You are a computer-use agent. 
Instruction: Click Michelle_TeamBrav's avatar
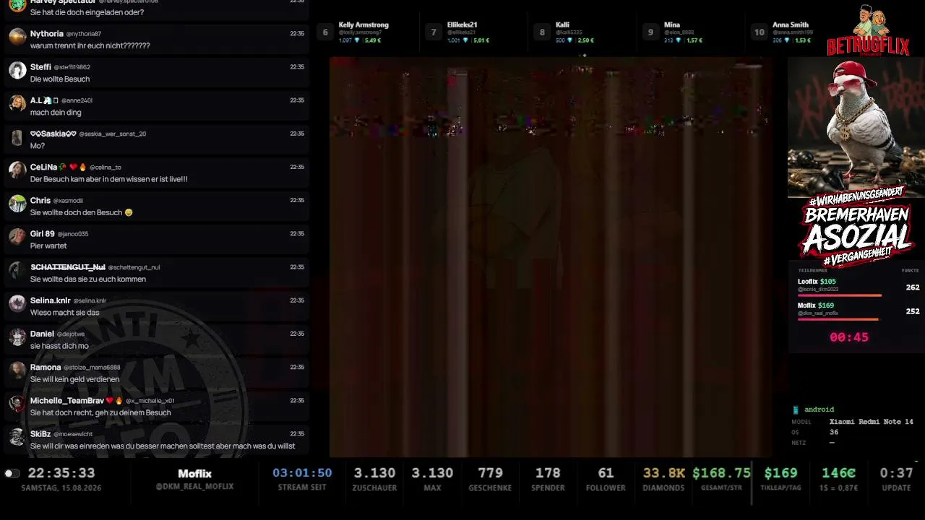pos(17,403)
